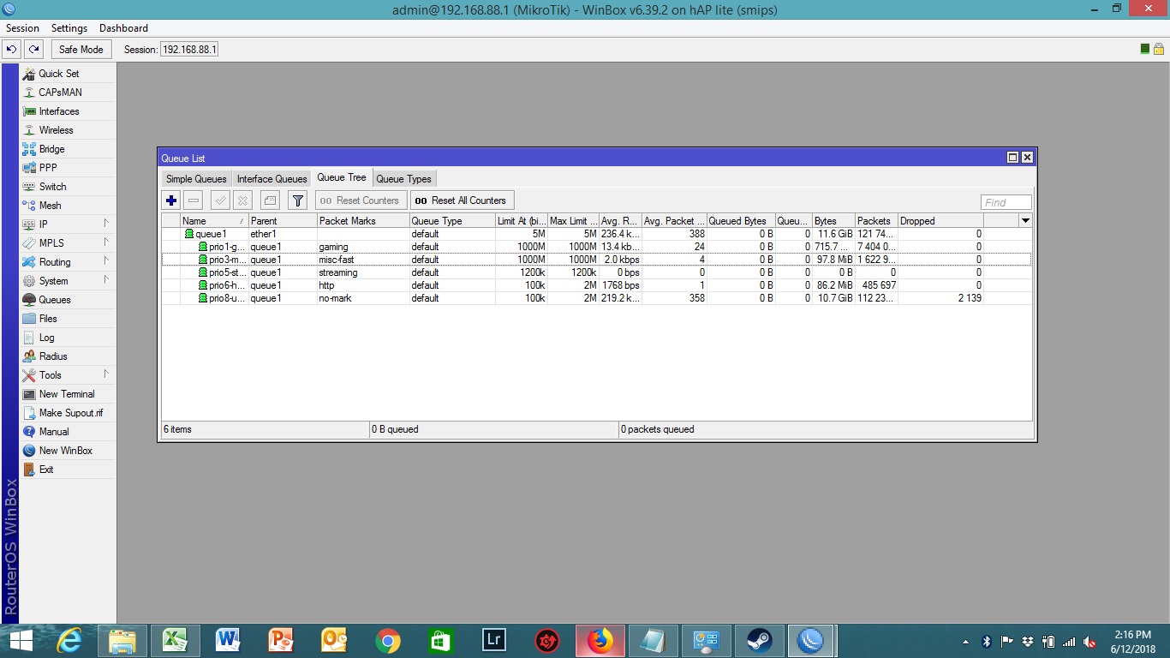Click the Undo arrow in the toolbar
This screenshot has width=1170, height=658.
(12, 49)
